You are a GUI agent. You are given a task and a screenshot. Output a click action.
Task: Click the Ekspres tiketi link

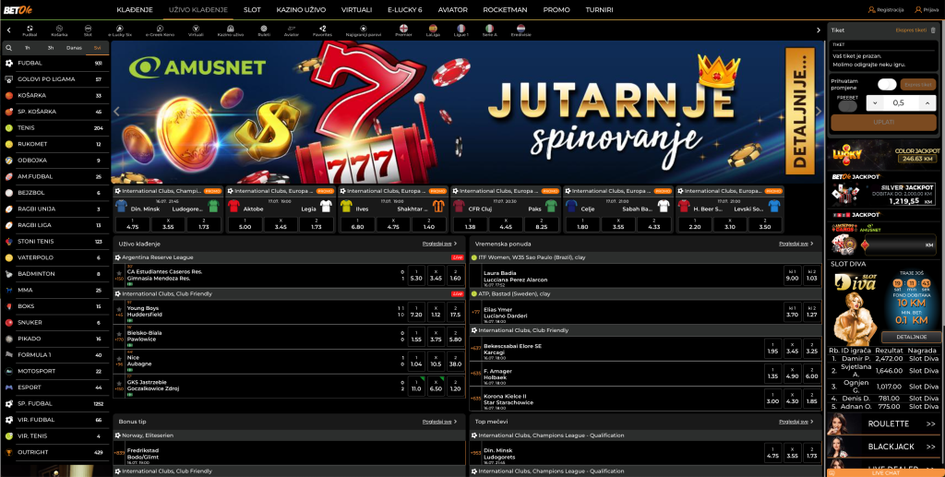[911, 30]
